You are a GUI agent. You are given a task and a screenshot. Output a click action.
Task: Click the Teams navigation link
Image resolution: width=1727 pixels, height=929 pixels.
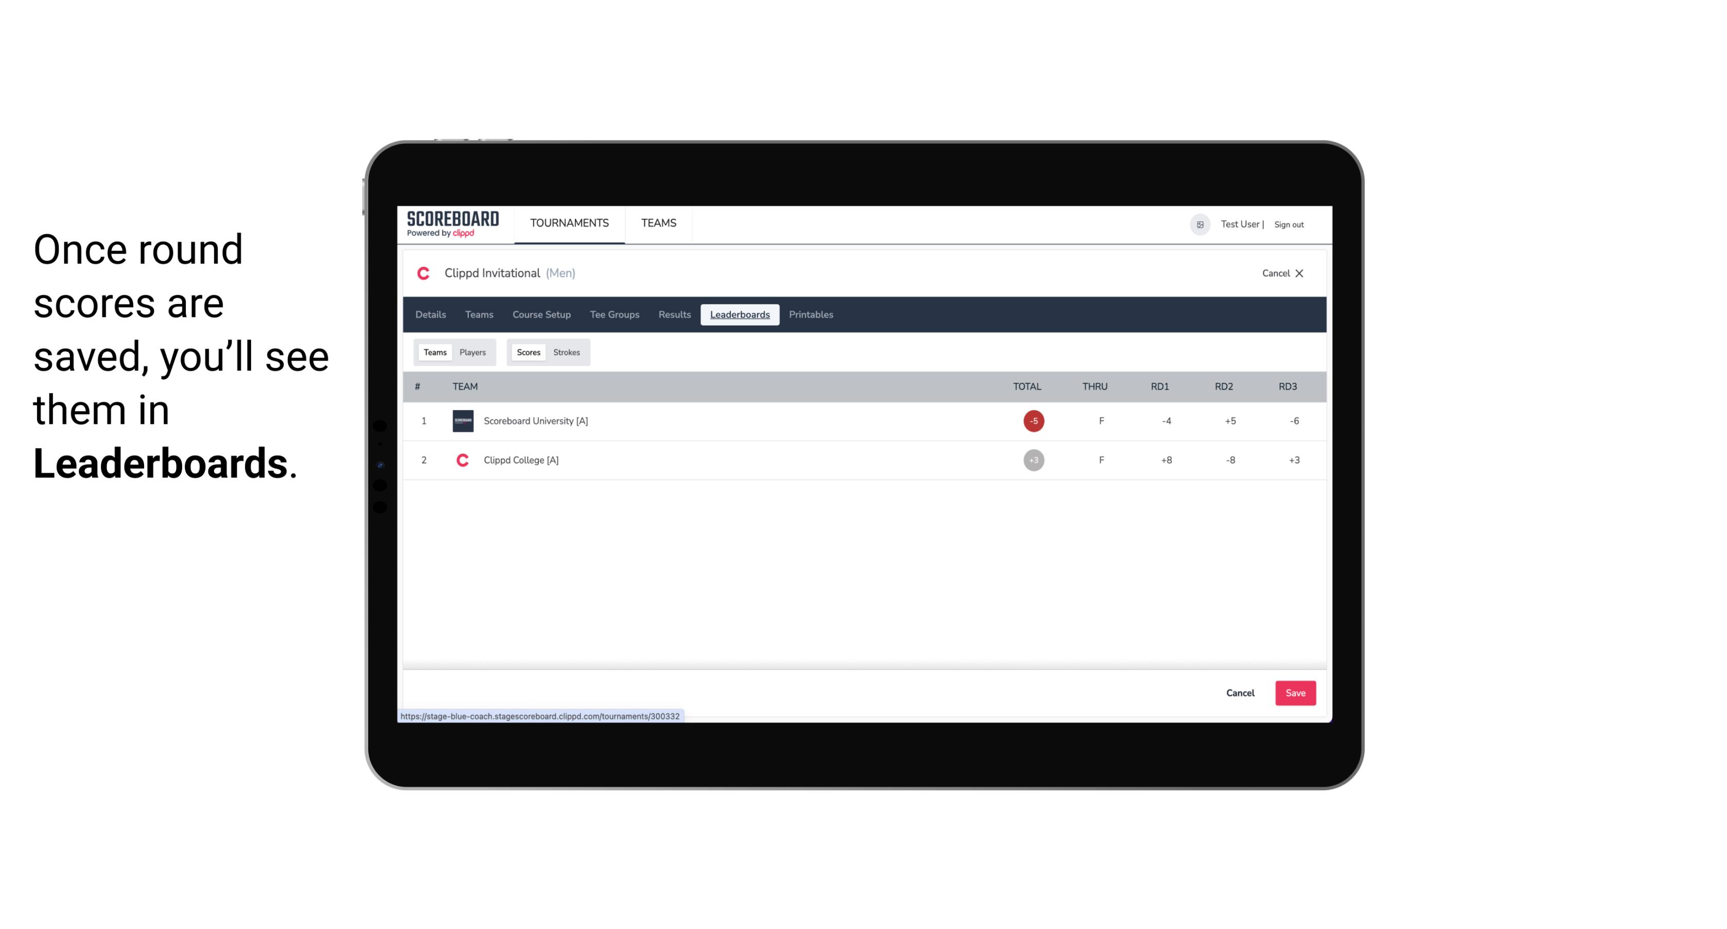pos(479,315)
